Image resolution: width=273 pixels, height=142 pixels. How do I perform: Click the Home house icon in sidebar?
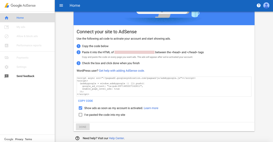point(7,18)
